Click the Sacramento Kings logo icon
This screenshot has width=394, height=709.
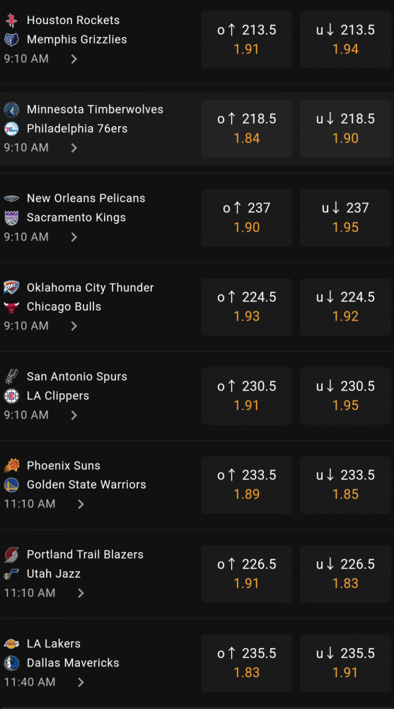click(x=11, y=218)
